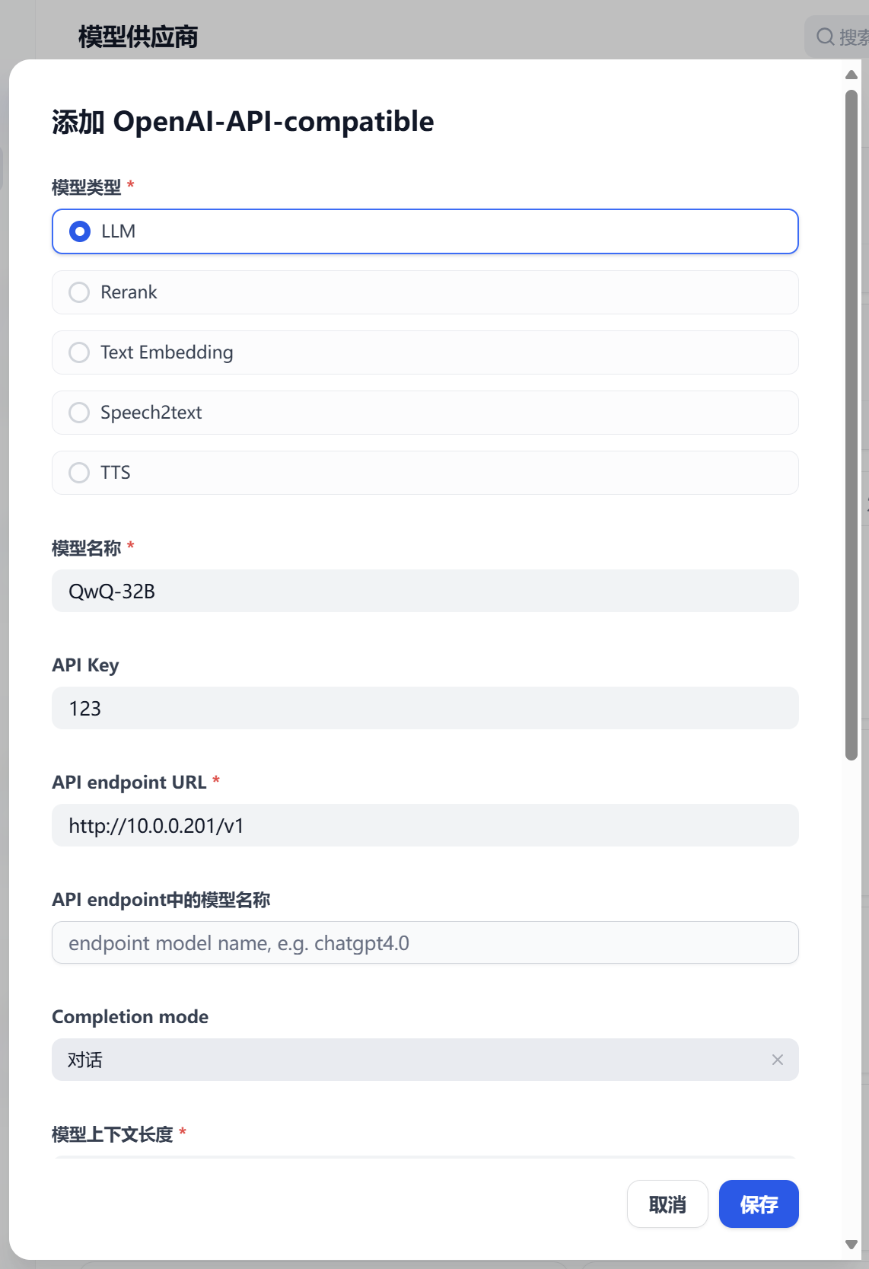The height and width of the screenshot is (1269, 869).
Task: Click the dialog vertical scrollbar thumb
Action: (851, 425)
